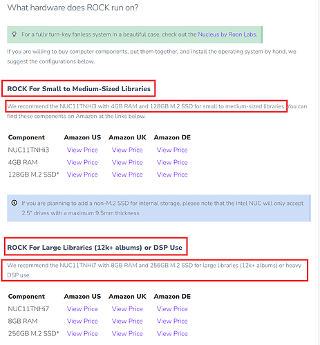View Amazon UK price for NUC11TNHi7
The image size is (320, 345).
[x=127, y=309]
